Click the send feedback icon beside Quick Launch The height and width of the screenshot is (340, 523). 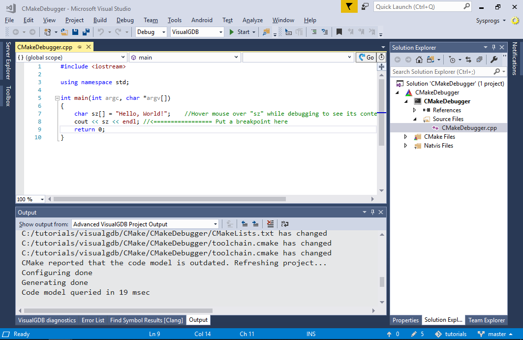[x=365, y=7]
